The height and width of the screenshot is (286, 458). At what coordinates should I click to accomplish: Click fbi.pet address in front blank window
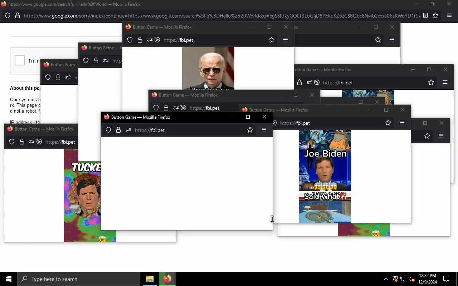150,130
